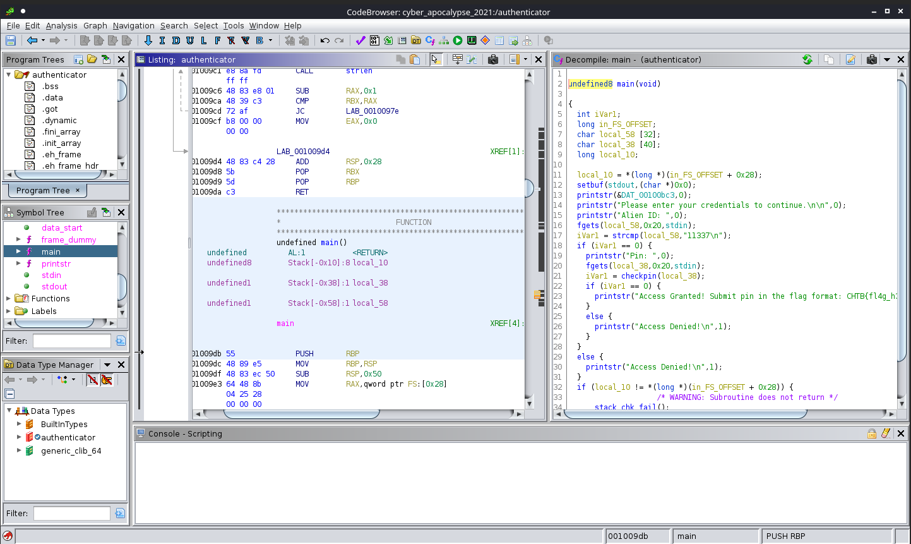Viewport: 911px width, 544px height.
Task: Select the stdin symbol in Symbol Tree
Action: click(51, 275)
